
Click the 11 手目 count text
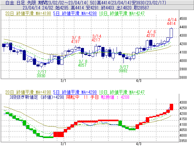pyautogui.click(x=91, y=97)
